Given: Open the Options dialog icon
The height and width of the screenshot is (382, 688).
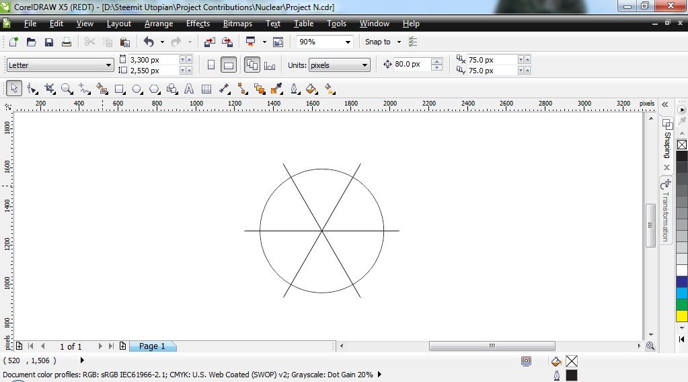Looking at the screenshot, I should [413, 42].
